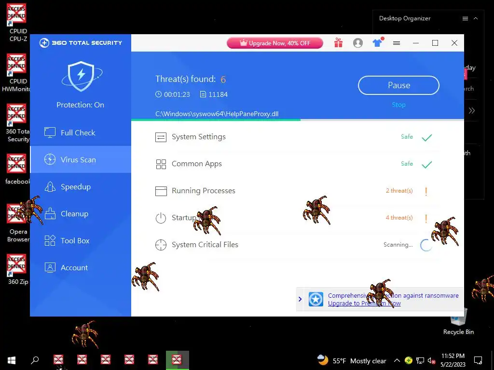Image resolution: width=494 pixels, height=370 pixels.
Task: Click Startup power icon
Action: point(161,218)
